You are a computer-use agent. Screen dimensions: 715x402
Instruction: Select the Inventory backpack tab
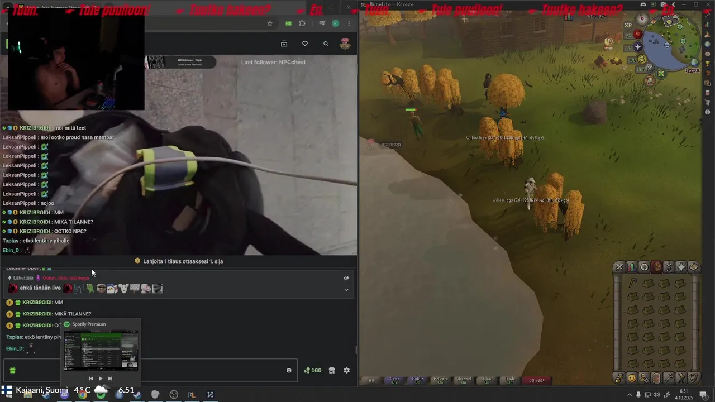(656, 267)
